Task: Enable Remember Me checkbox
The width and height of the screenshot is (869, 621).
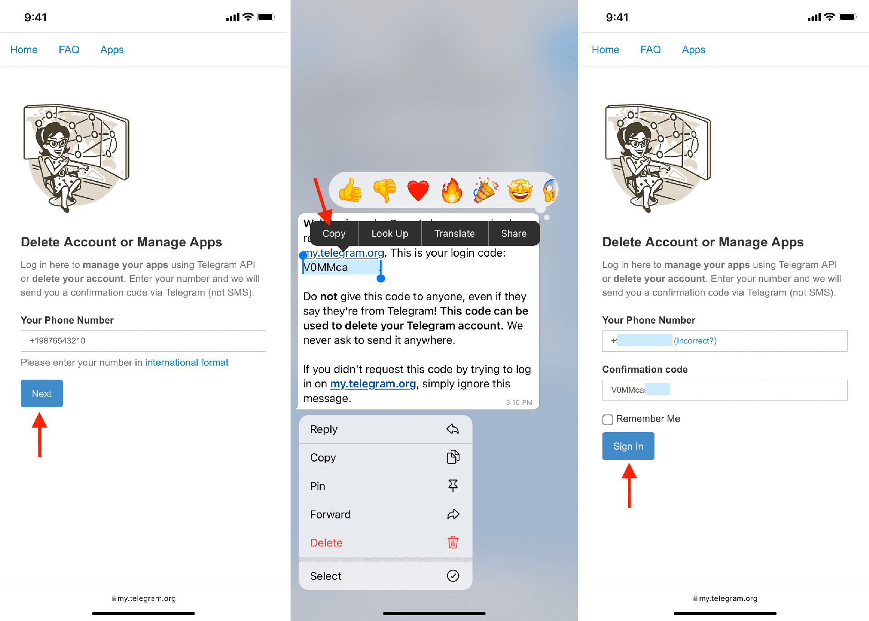Action: (606, 419)
